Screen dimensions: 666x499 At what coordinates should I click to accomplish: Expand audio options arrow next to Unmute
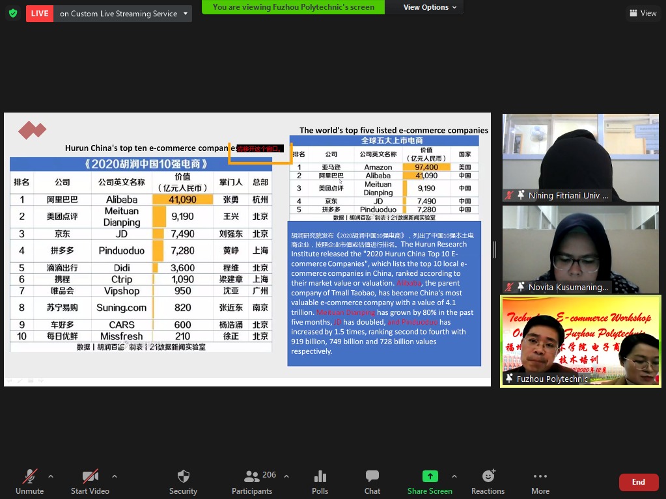point(51,476)
